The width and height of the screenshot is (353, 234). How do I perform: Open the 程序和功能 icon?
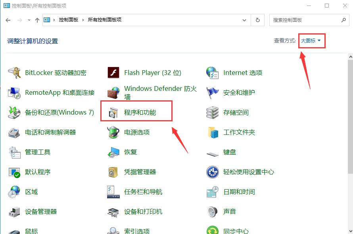[x=113, y=113]
